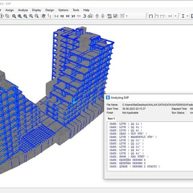The height and width of the screenshot is (193, 193).
Task: Open Set Display Options checkmark icon
Action: pyautogui.click(x=115, y=16)
